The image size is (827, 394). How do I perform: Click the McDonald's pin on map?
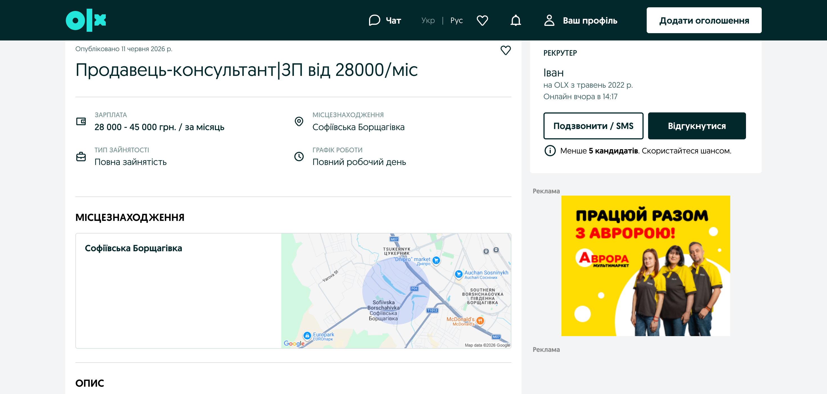click(x=480, y=321)
